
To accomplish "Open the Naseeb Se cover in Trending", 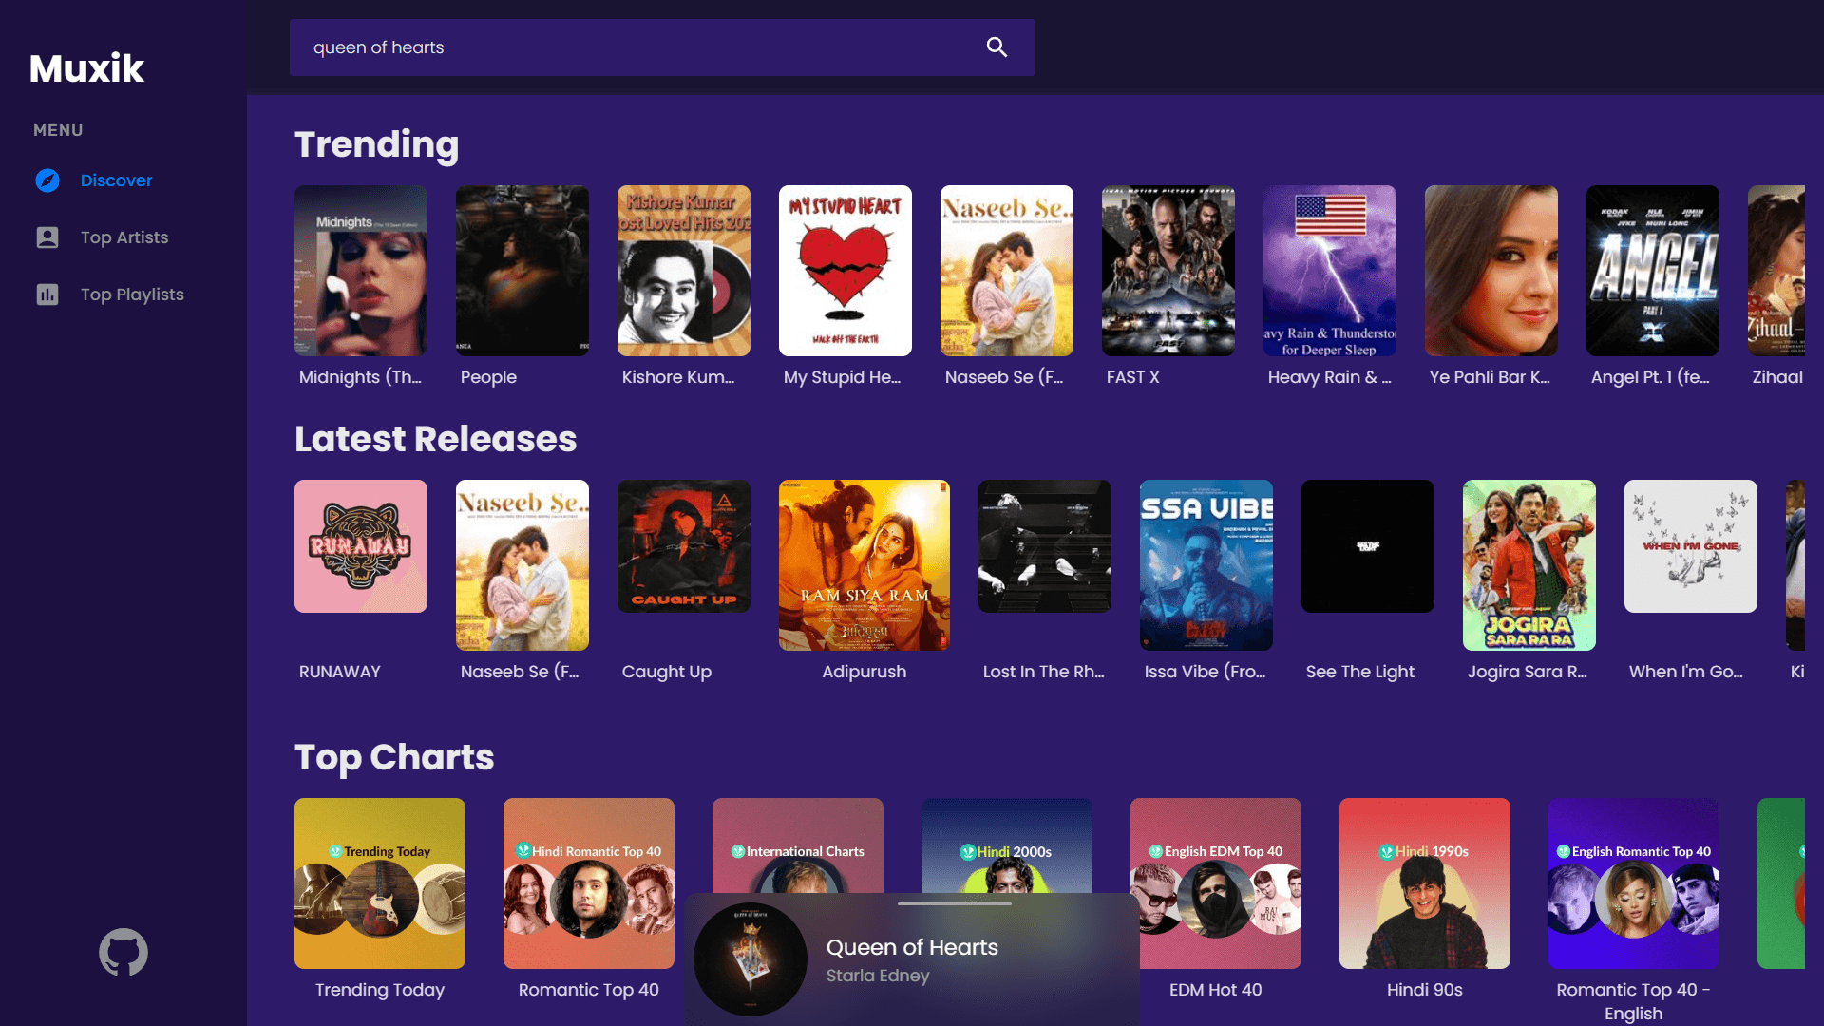I will (x=1007, y=271).
